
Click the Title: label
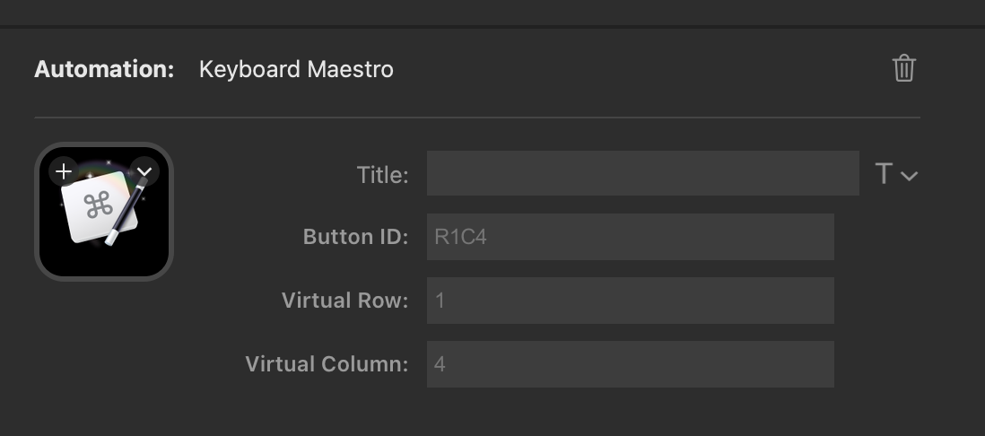[382, 175]
